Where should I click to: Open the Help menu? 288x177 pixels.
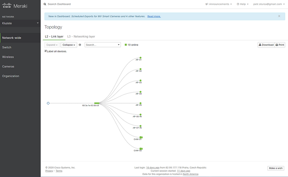point(242,4)
